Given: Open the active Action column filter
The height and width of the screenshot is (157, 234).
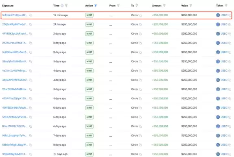Looking at the screenshot, I should coord(96,6).
